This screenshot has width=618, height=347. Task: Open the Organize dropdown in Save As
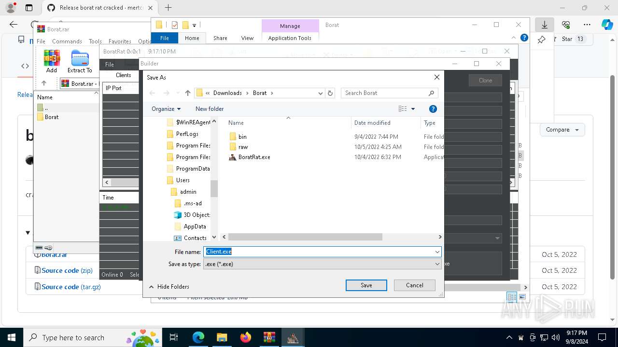coord(166,109)
